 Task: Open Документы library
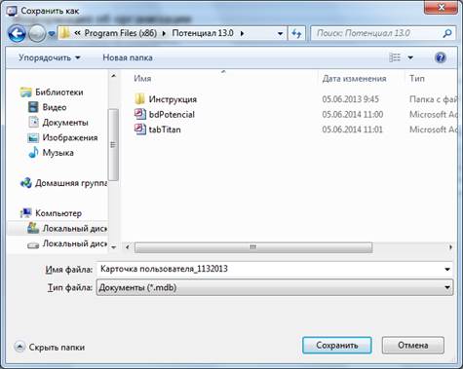[65, 123]
